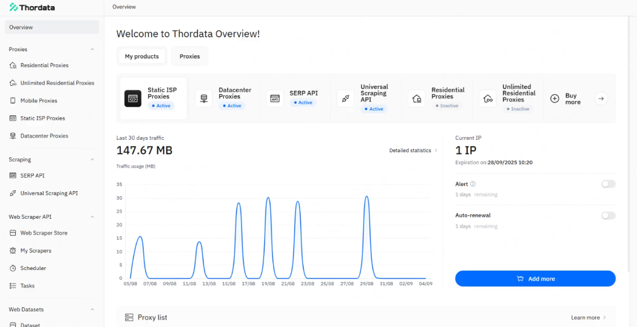Open My Scrapers menu item text
Image resolution: width=637 pixels, height=327 pixels.
click(x=36, y=251)
